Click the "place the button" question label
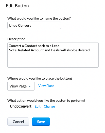 (x=40, y=78)
